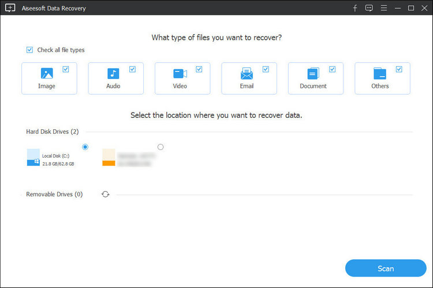
Task: Click the Local Disk (C:) drive icon
Action: tap(33, 157)
